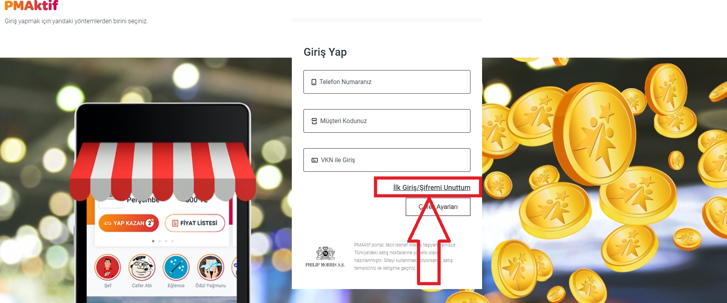This screenshot has height=303, width=727.
Task: Click the Giriş Yap heading
Action: [325, 52]
